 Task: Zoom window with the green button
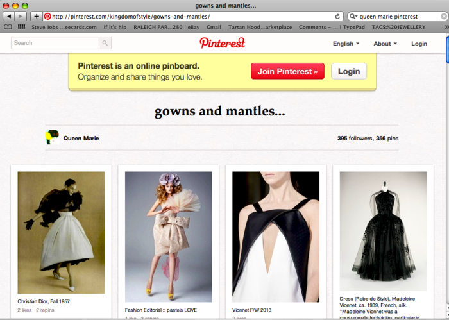pyautogui.click(x=25, y=5)
